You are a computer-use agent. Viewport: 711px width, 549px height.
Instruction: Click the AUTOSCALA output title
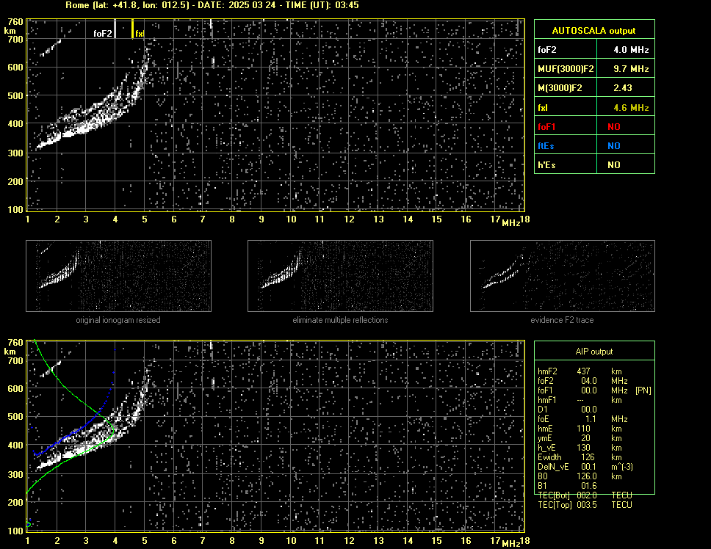coord(593,31)
